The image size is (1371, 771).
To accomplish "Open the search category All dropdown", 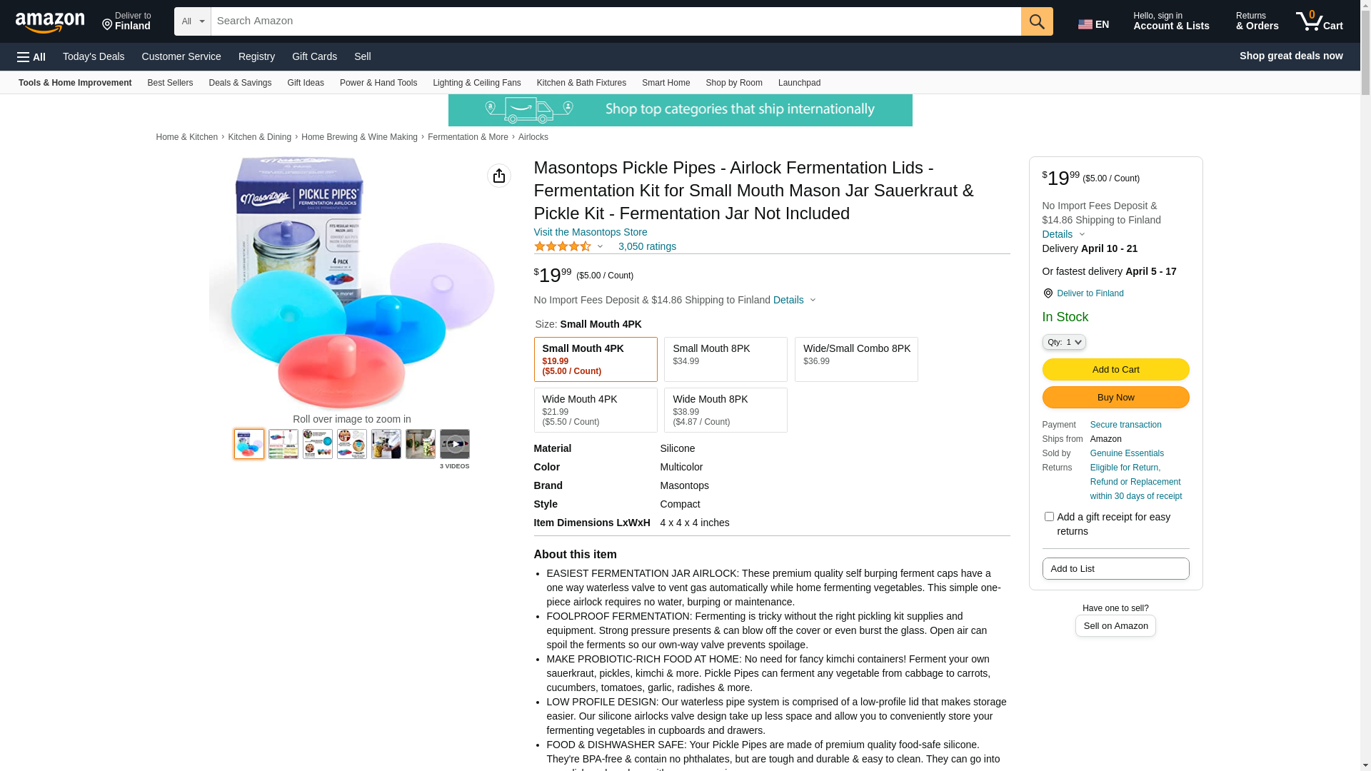I will coord(192,21).
